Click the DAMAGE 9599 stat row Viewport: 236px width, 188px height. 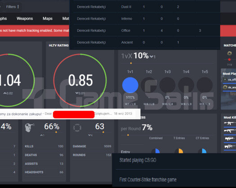pos(92,146)
